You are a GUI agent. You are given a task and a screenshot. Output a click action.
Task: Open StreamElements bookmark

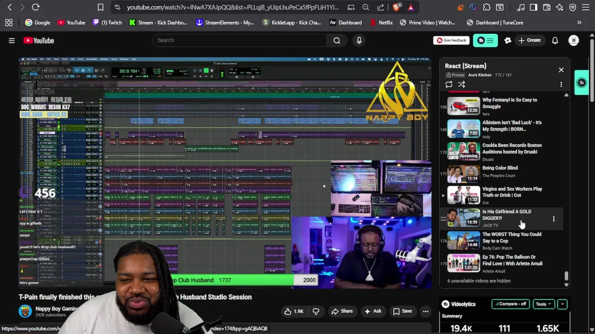[x=225, y=22]
